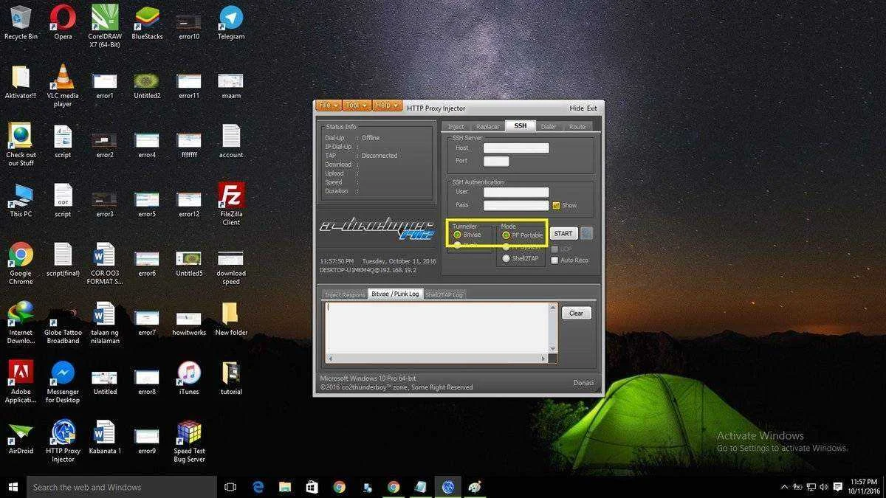Viewport: 886px width, 498px height.
Task: Click the Search the web and Windows box
Action: click(x=122, y=487)
